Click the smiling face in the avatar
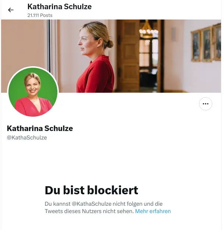 pos(33,85)
